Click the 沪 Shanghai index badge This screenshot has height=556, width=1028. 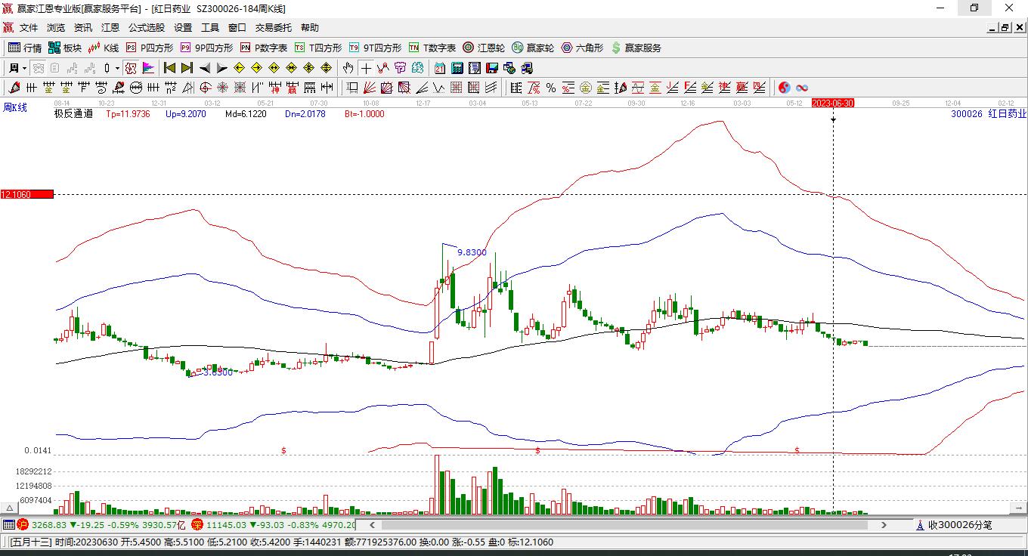tap(23, 524)
